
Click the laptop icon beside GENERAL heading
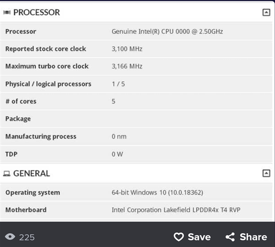pyautogui.click(x=7, y=173)
